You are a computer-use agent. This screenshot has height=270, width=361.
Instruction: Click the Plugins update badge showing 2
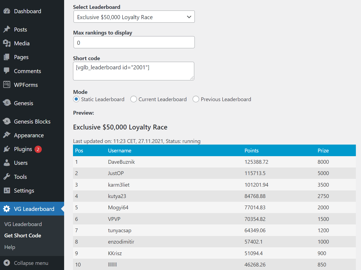[x=38, y=149]
